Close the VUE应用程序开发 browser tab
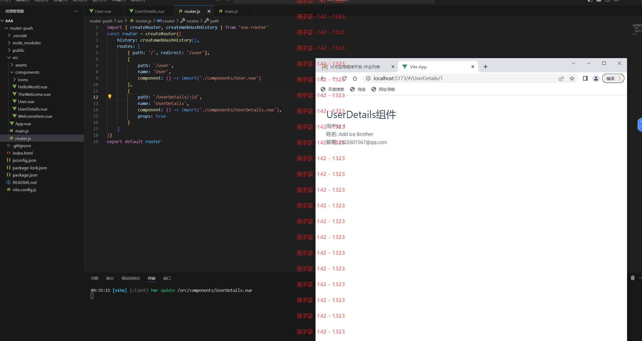 393,67
